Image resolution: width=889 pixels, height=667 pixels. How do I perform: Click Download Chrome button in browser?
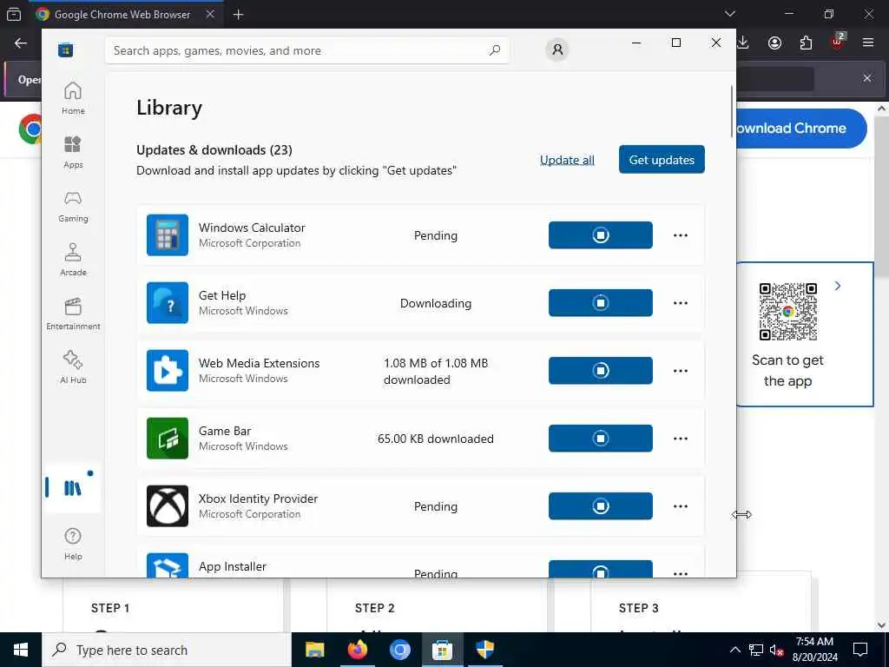(x=800, y=129)
